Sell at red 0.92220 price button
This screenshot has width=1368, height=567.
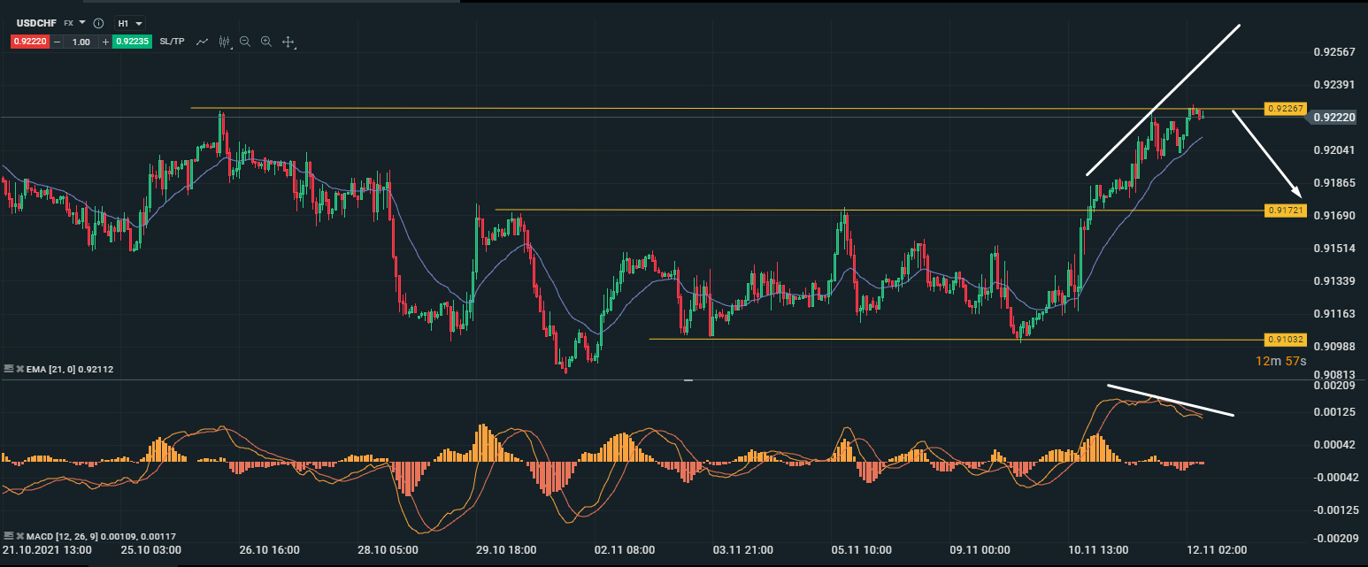(x=30, y=42)
